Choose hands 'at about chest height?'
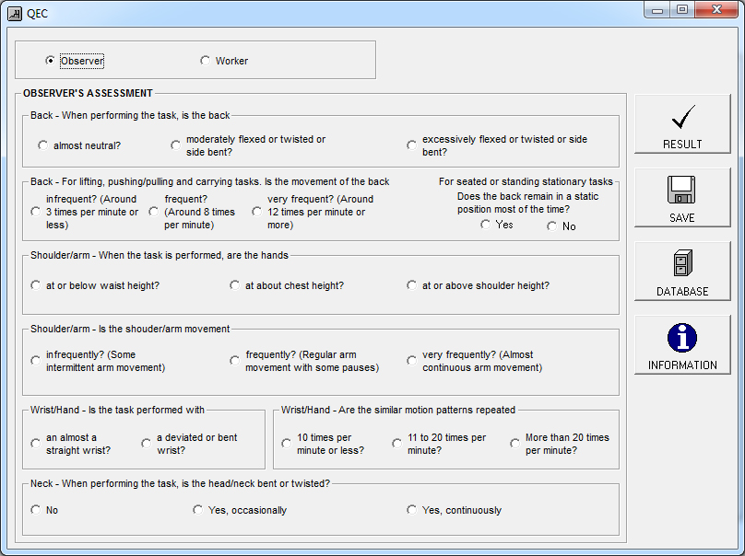745x556 pixels. (x=234, y=285)
